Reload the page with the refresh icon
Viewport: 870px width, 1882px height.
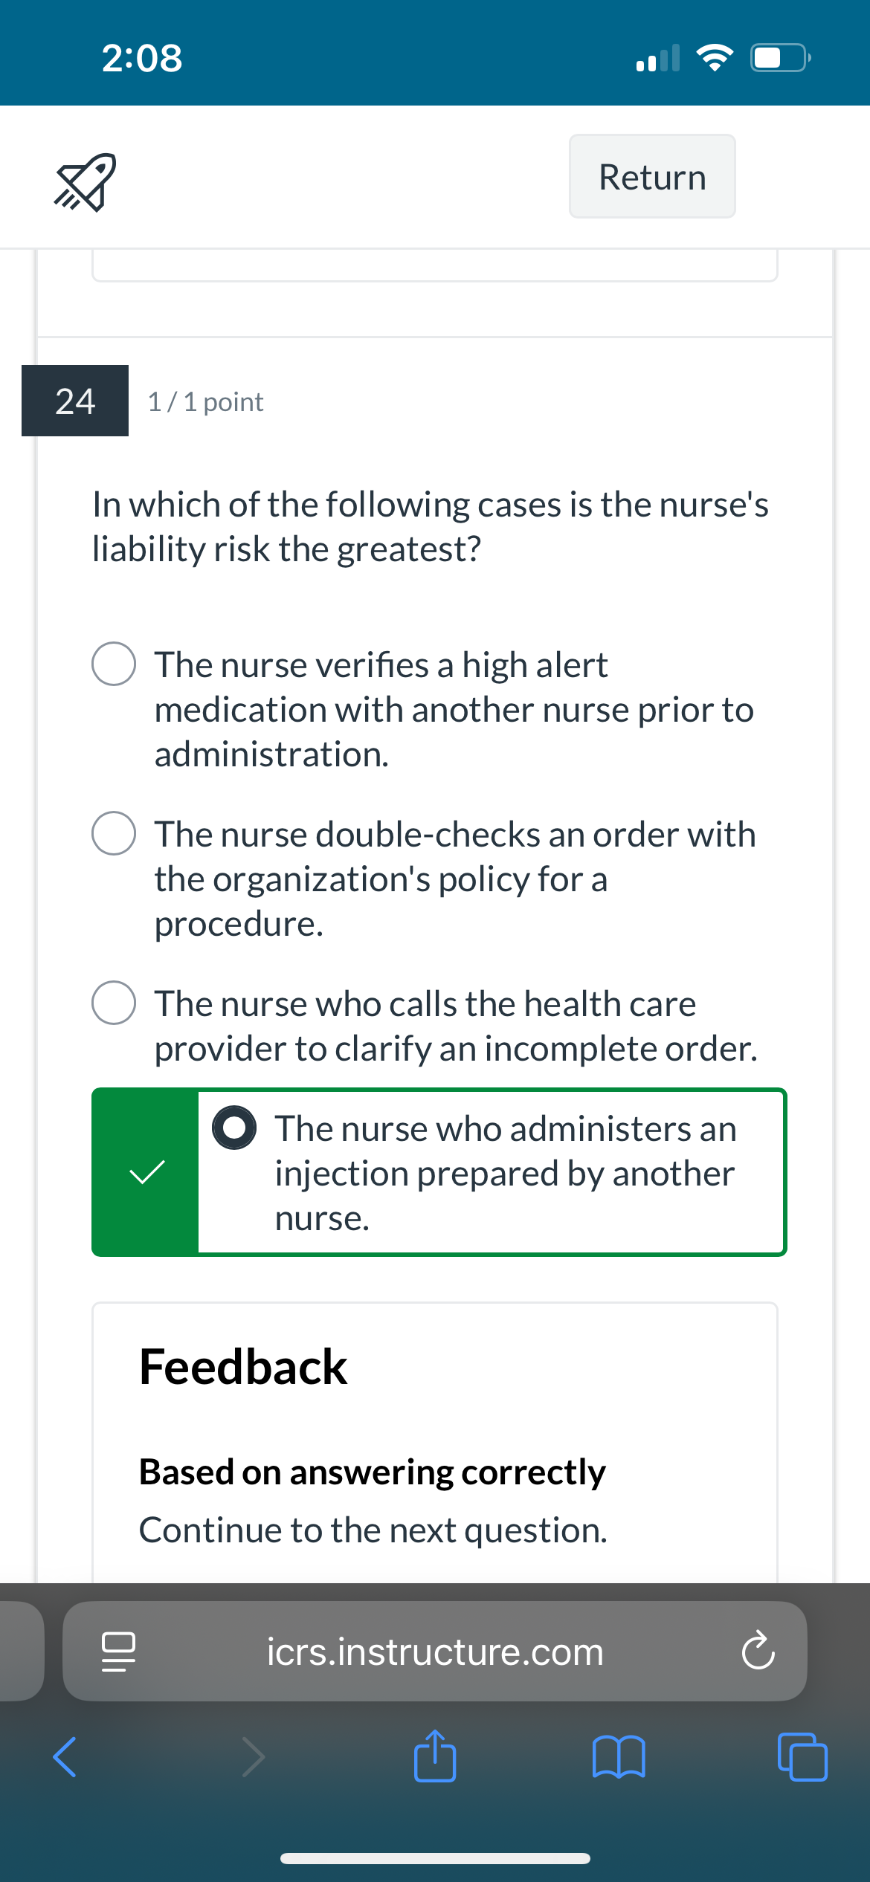point(758,1651)
